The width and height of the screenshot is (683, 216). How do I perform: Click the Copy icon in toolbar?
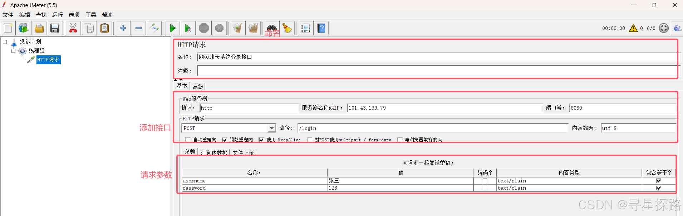[x=89, y=28]
